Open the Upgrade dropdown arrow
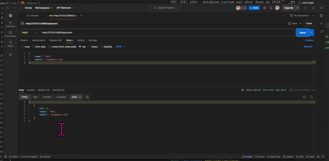The image size is (329, 161). 297,8
